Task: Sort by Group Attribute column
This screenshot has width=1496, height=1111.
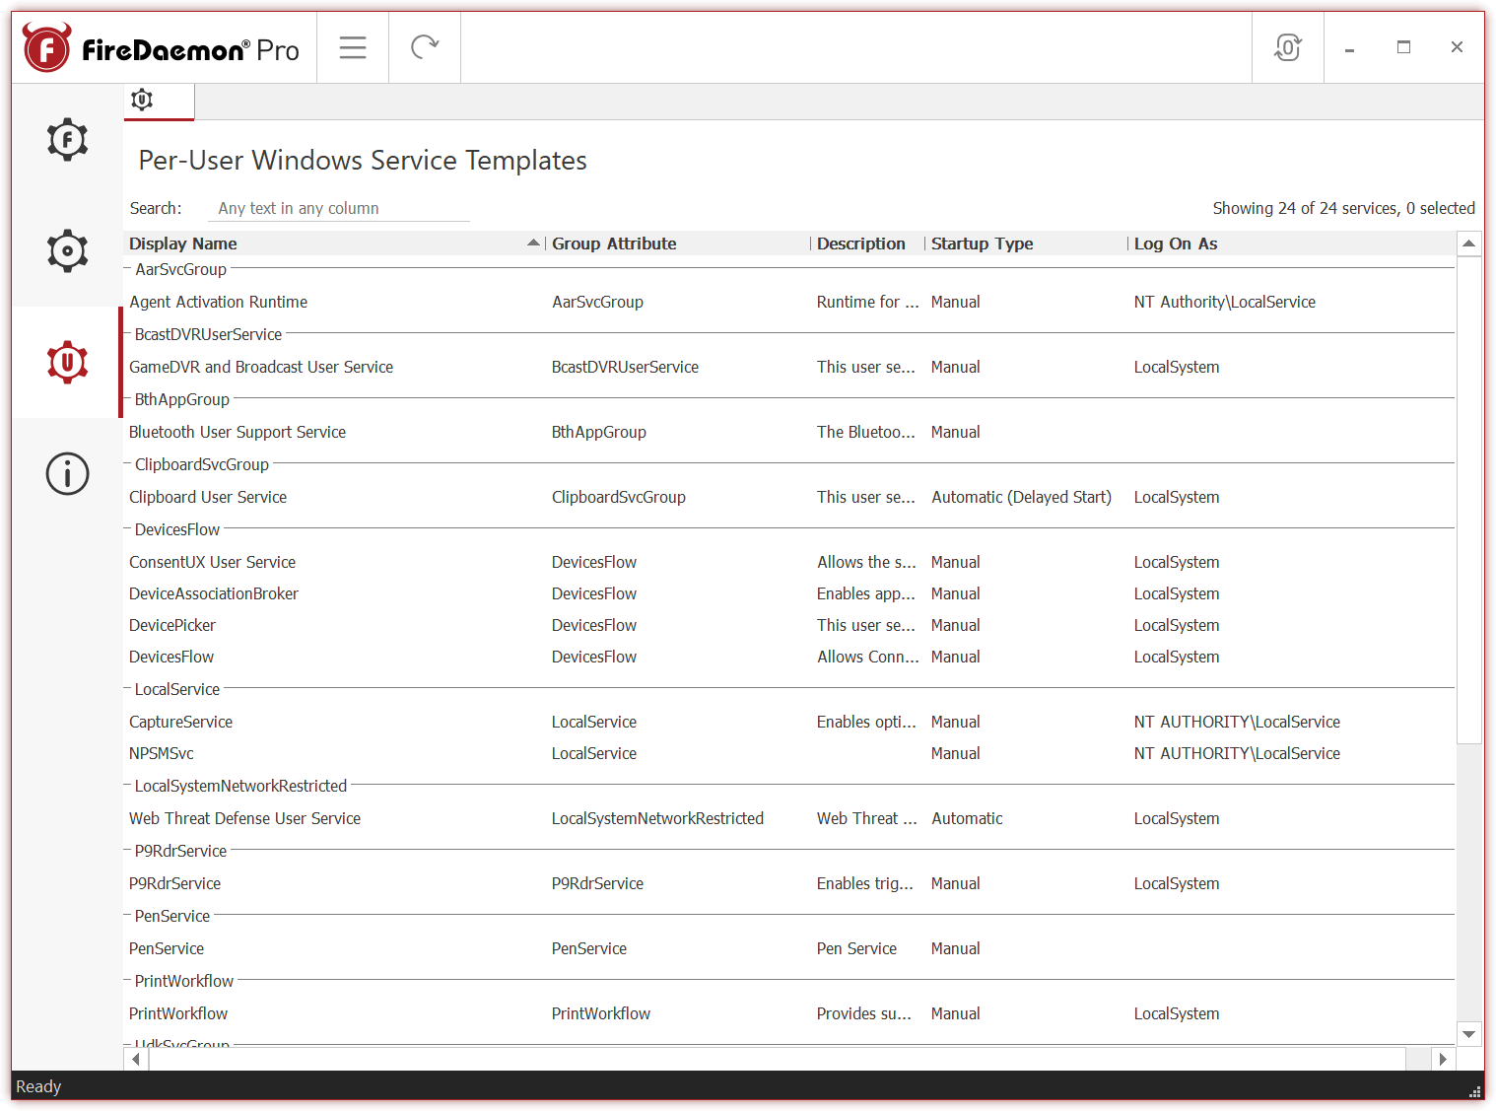Action: coord(678,243)
